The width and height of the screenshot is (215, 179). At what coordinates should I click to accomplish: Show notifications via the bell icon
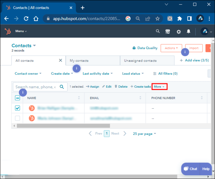(x=189, y=31)
